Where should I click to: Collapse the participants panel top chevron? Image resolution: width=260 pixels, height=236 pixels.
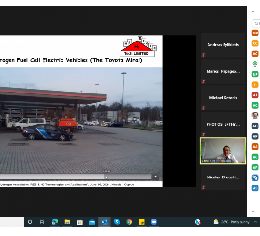[x=253, y=12]
